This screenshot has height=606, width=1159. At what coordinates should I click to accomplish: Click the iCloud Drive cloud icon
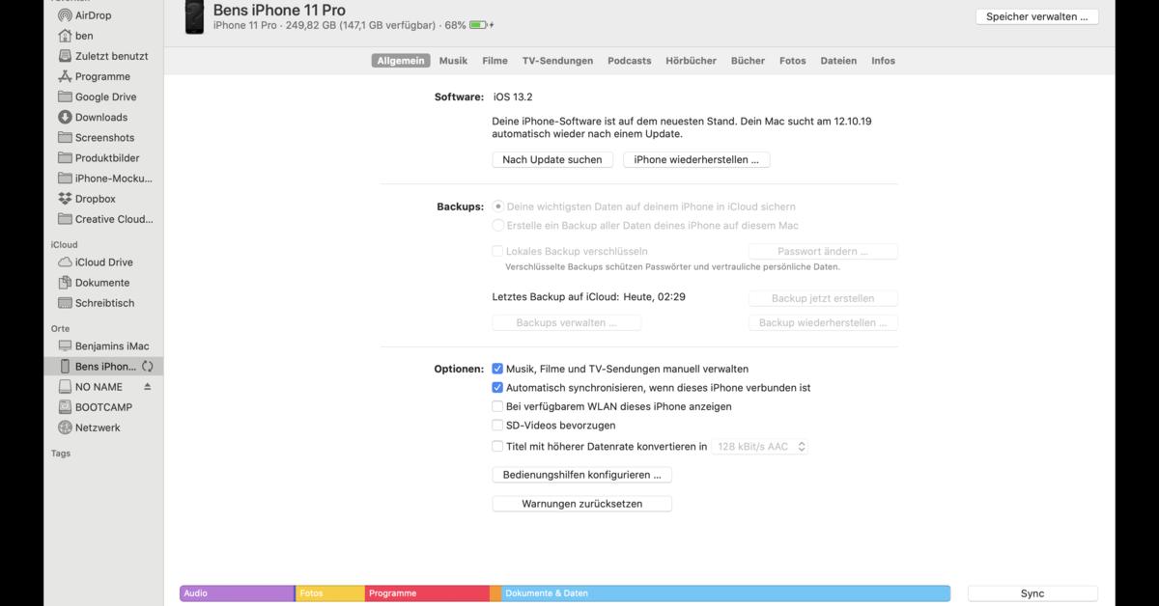click(x=65, y=262)
